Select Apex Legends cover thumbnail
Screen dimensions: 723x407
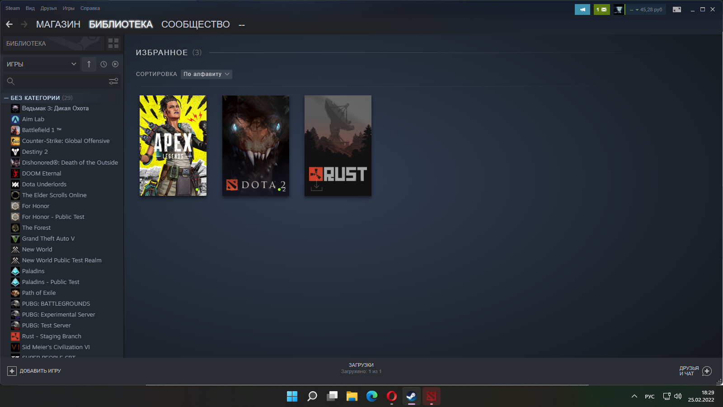[x=173, y=146]
